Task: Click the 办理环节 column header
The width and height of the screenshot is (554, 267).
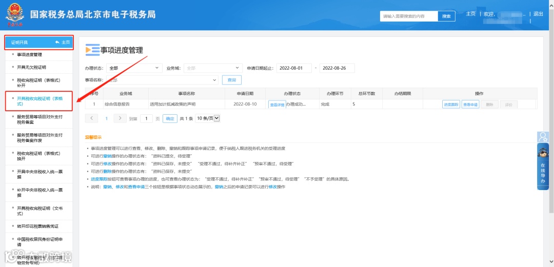Action: pyautogui.click(x=335, y=94)
